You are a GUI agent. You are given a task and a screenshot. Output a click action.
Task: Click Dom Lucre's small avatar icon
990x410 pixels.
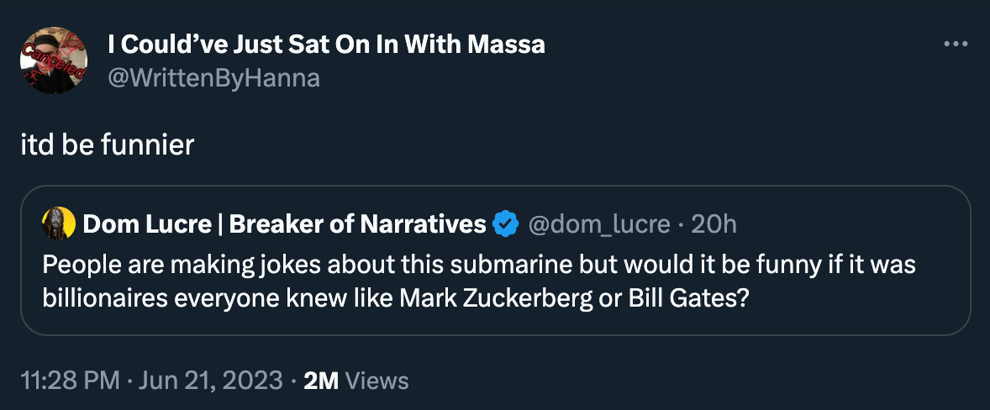[59, 223]
